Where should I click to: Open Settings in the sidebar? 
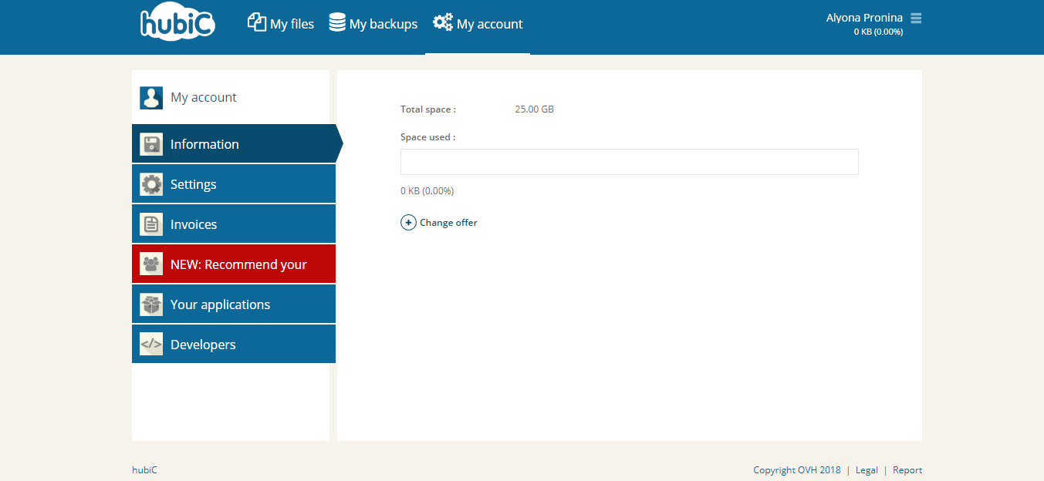pyautogui.click(x=234, y=184)
